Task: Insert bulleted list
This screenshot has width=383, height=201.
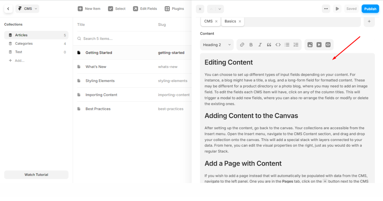Action: [x=287, y=45]
